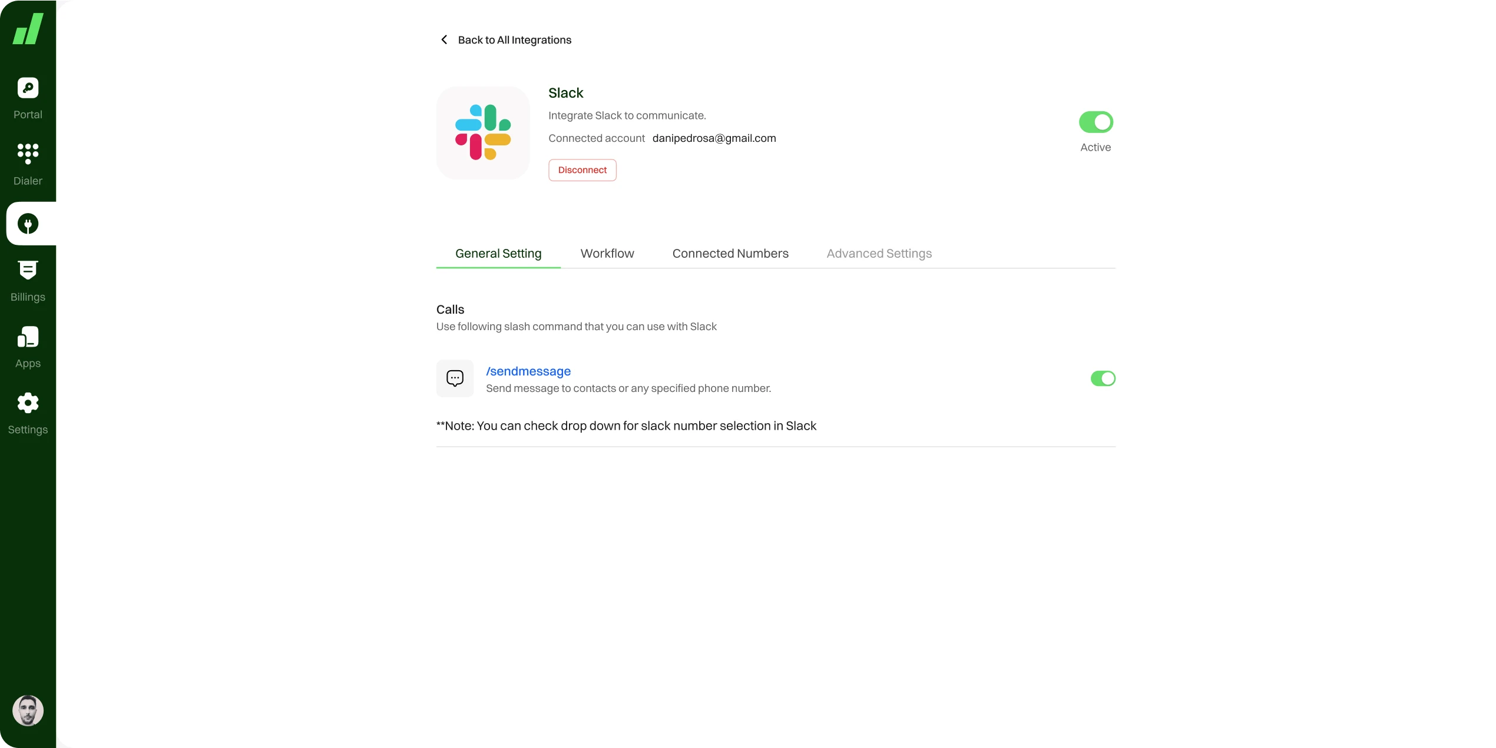Click the back chevron arrow
This screenshot has height=748, width=1496.
pyautogui.click(x=444, y=39)
